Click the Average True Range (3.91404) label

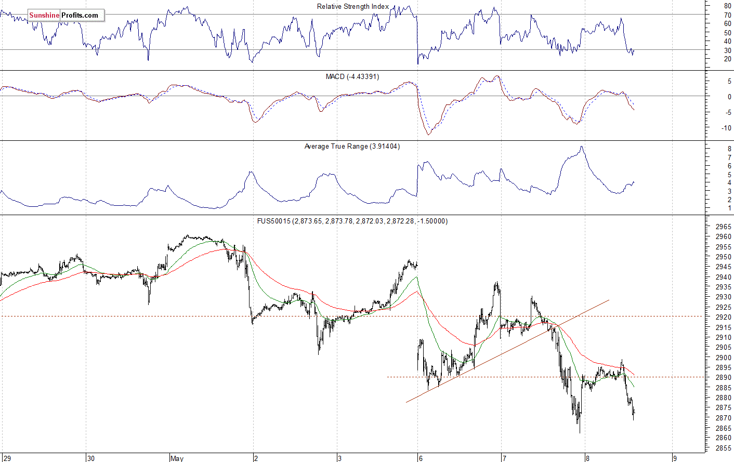352,147
